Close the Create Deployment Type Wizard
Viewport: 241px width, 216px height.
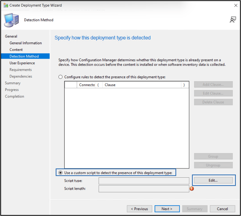click(x=236, y=5)
